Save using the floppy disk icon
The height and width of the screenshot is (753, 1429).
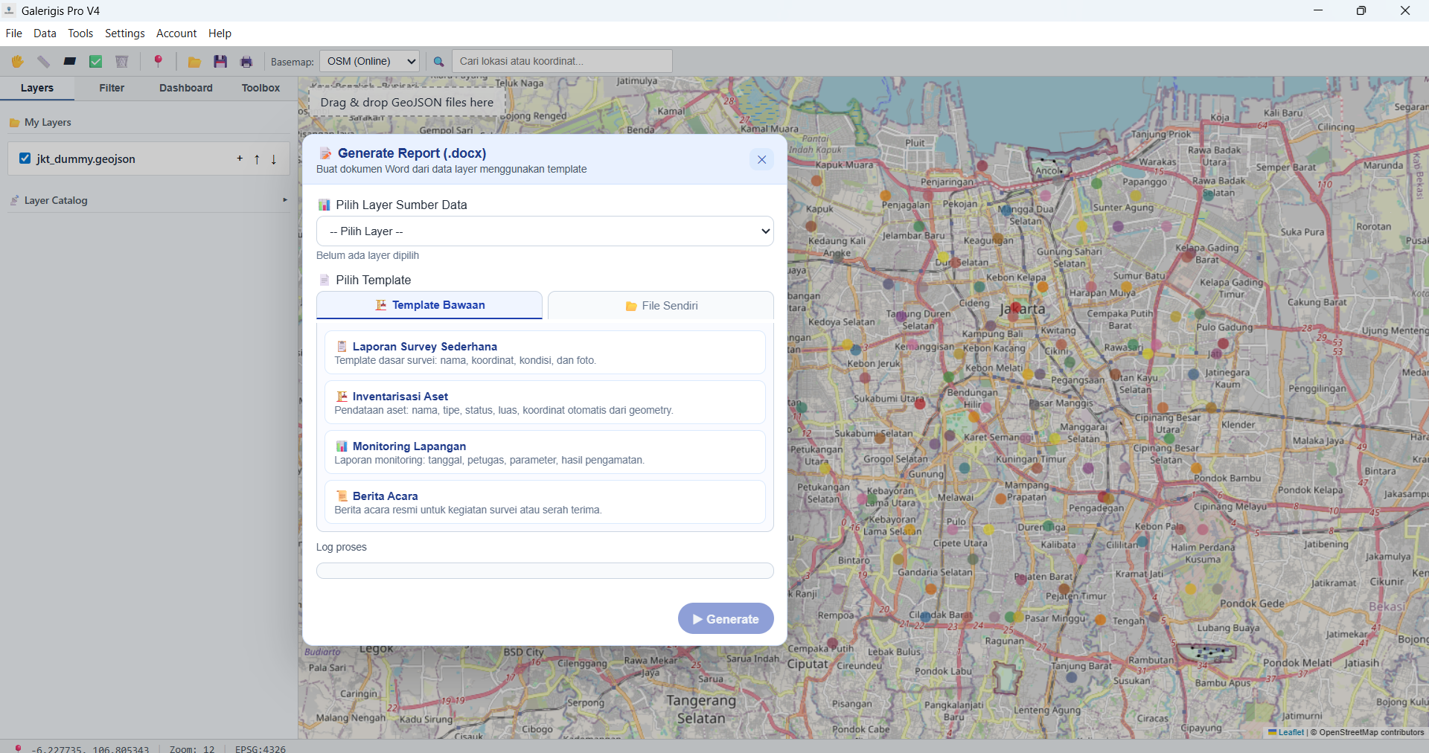tap(220, 62)
